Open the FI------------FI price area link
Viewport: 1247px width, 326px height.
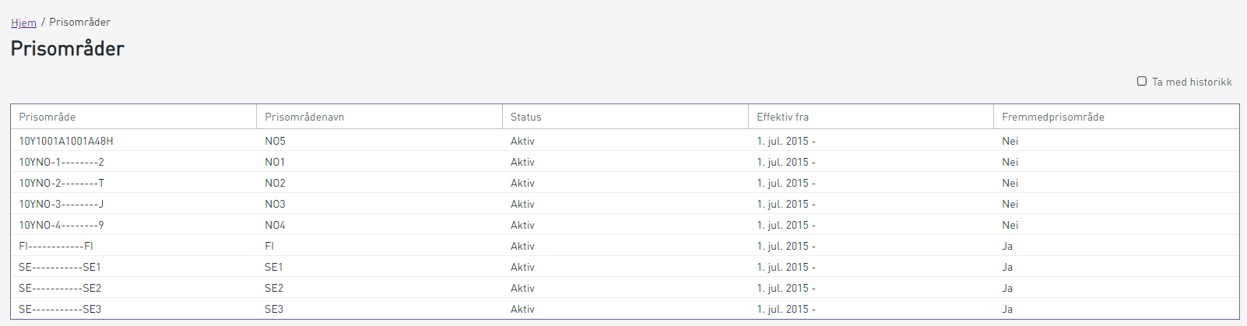coord(56,246)
